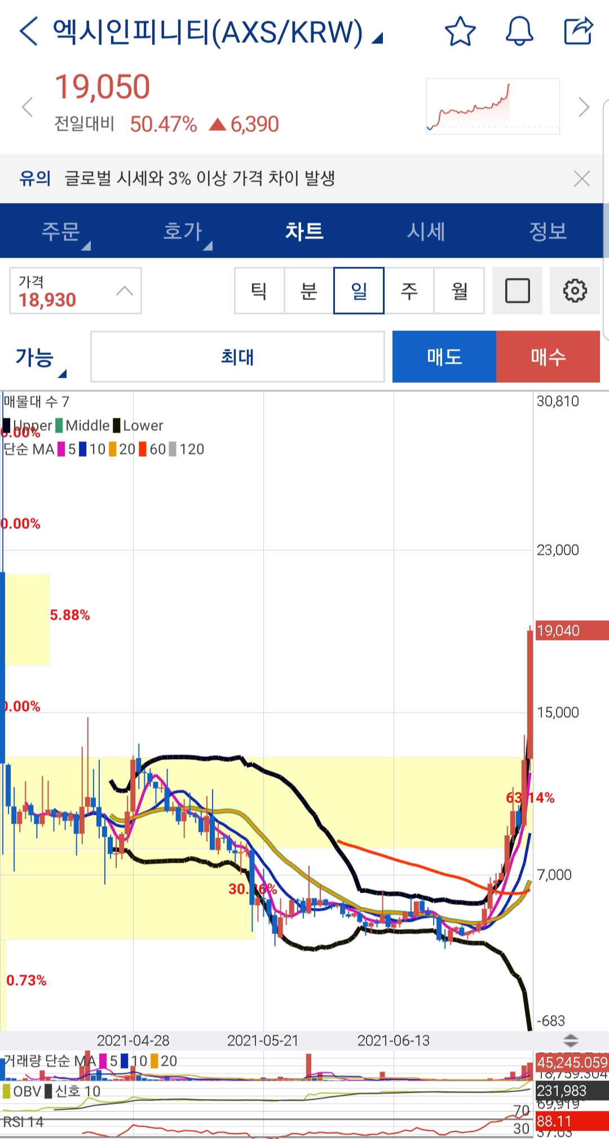Click the 23,000 price axis label
Viewport: 609px width, 1139px height.
pos(558,550)
